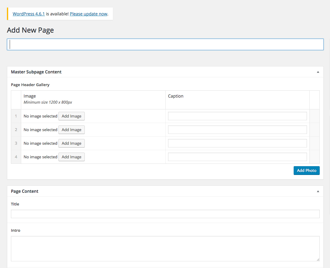This screenshot has height=268, width=330.
Task: Click Add Image in gallery row 3
Action: (71, 143)
